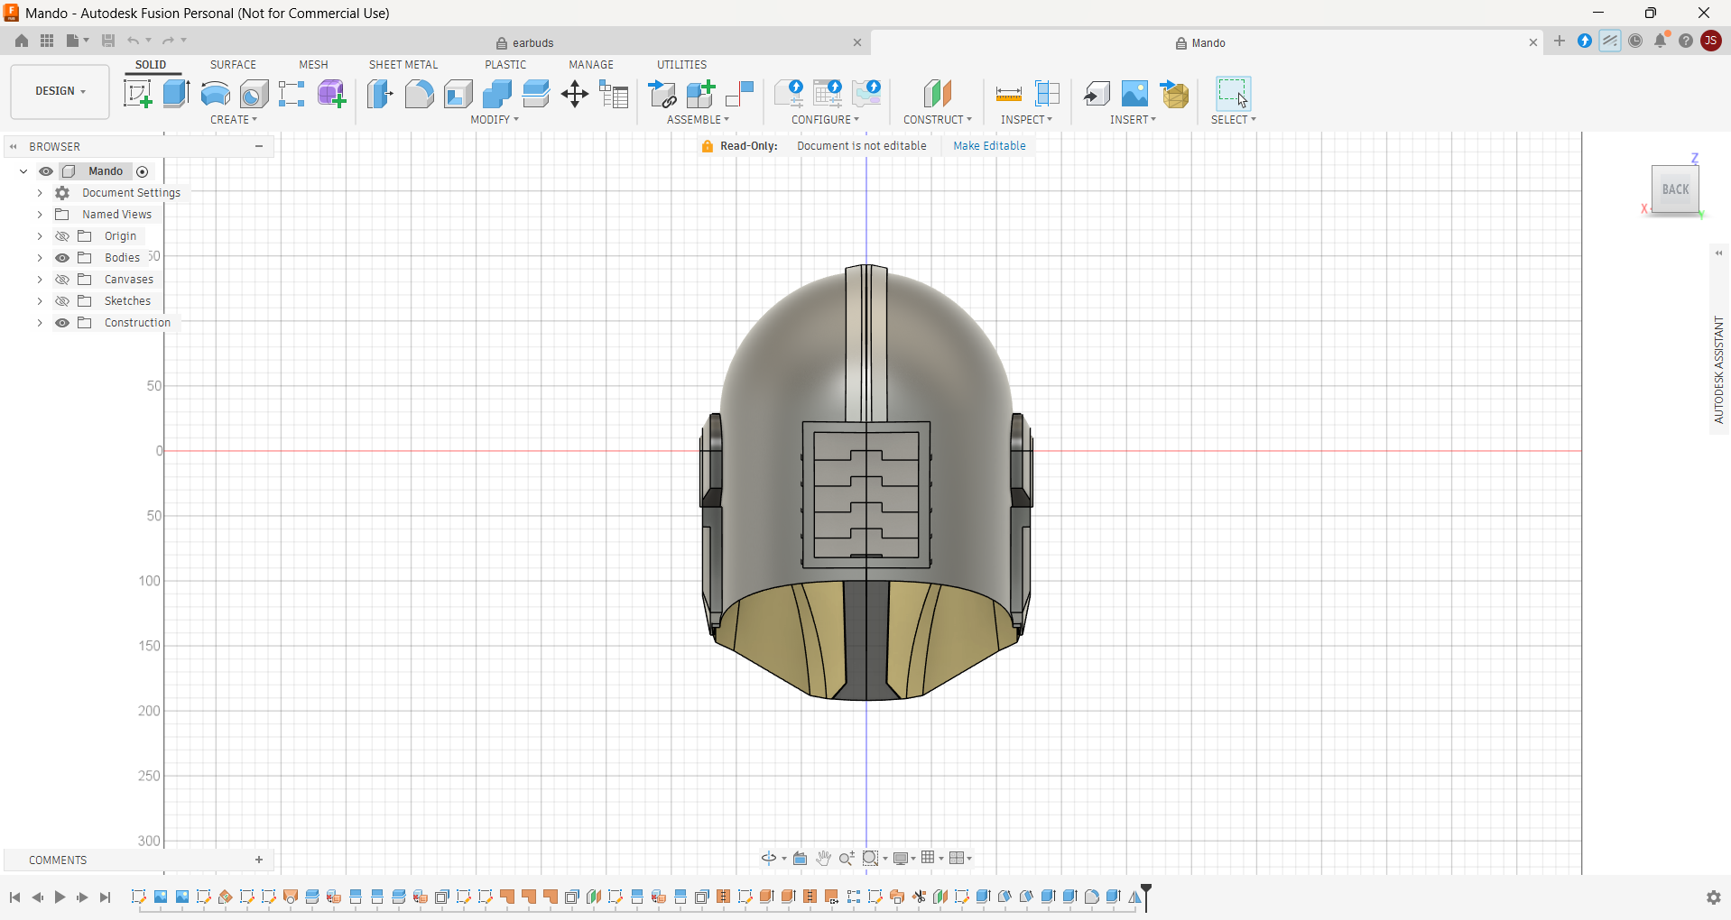
Task: Expand the Bodies folder
Action: click(40, 258)
